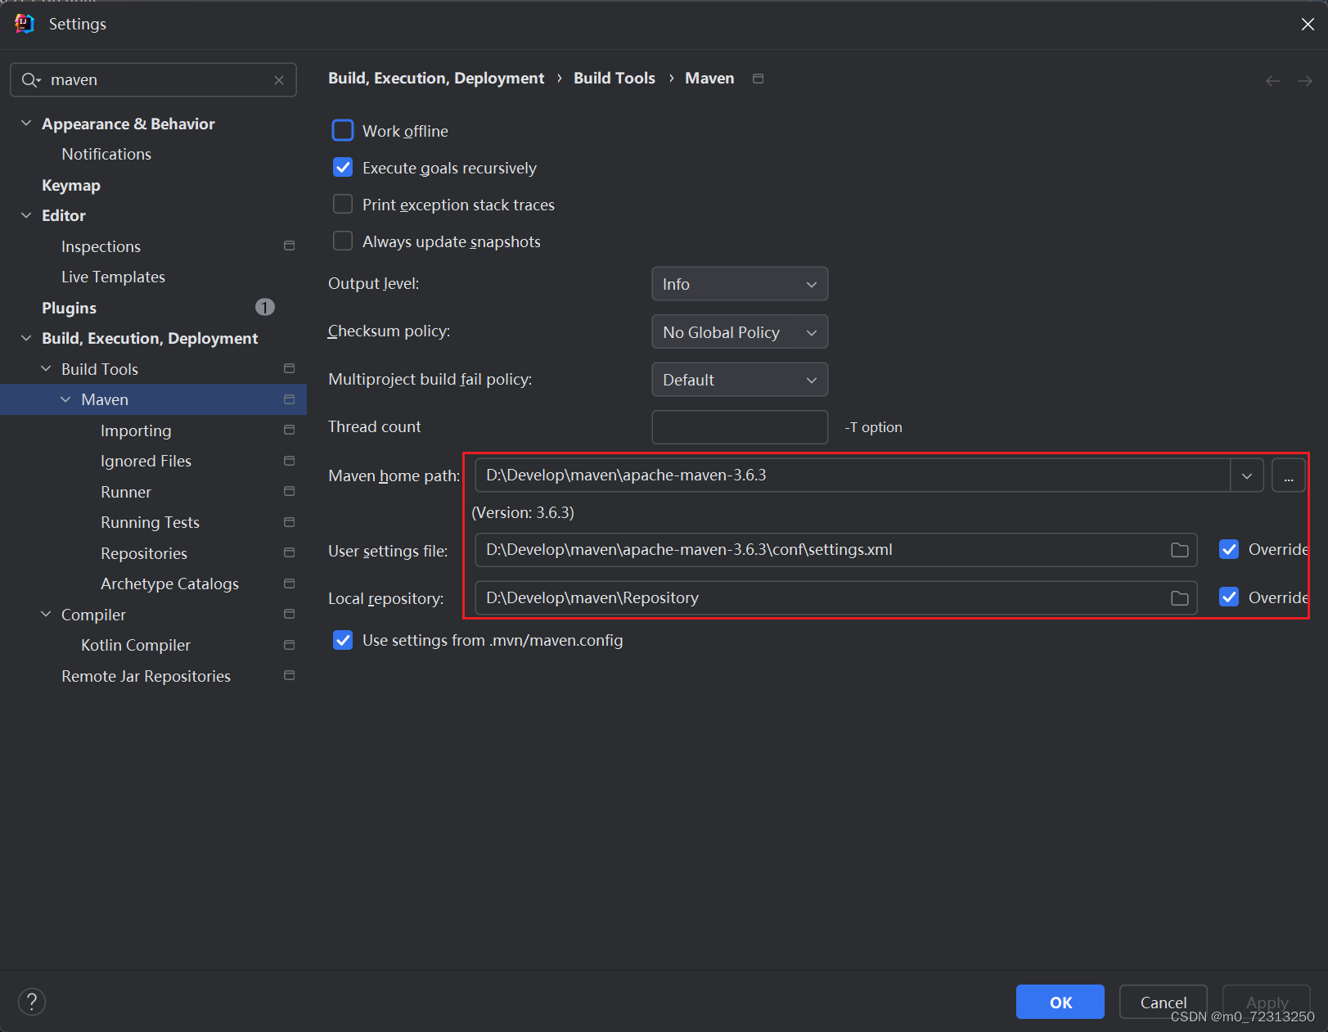This screenshot has height=1032, width=1328.
Task: Open the Checksum policy dropdown
Action: coord(740,332)
